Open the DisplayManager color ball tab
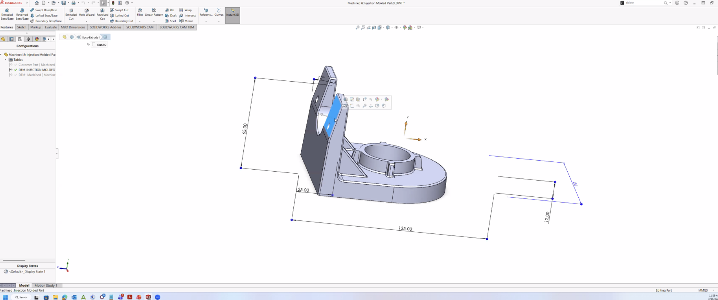 [x=37, y=39]
